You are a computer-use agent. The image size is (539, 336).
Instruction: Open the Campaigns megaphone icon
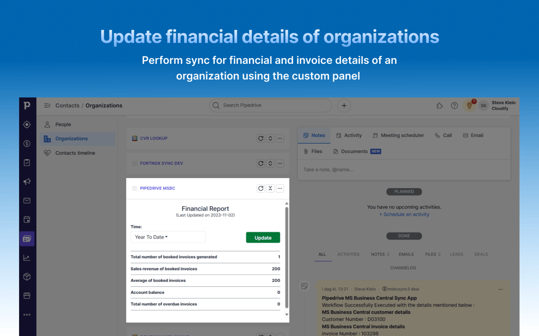[27, 181]
